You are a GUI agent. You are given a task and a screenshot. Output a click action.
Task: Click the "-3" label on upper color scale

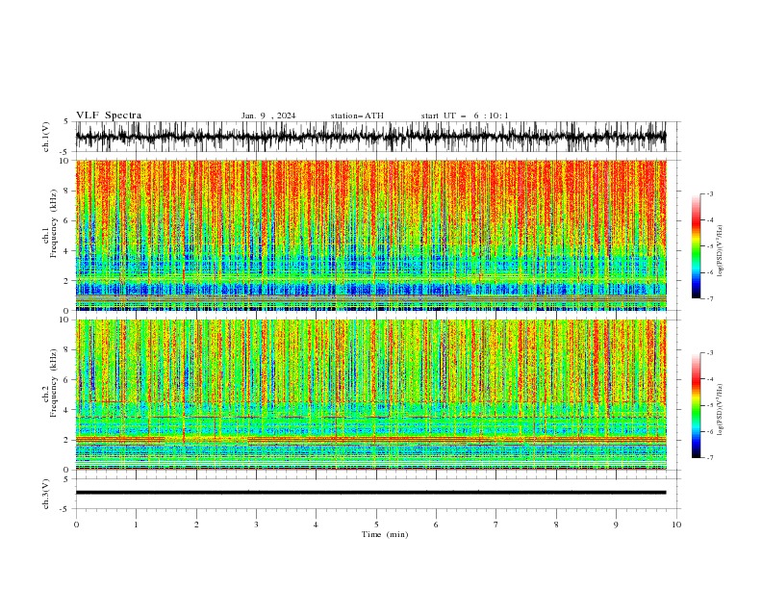710,193
